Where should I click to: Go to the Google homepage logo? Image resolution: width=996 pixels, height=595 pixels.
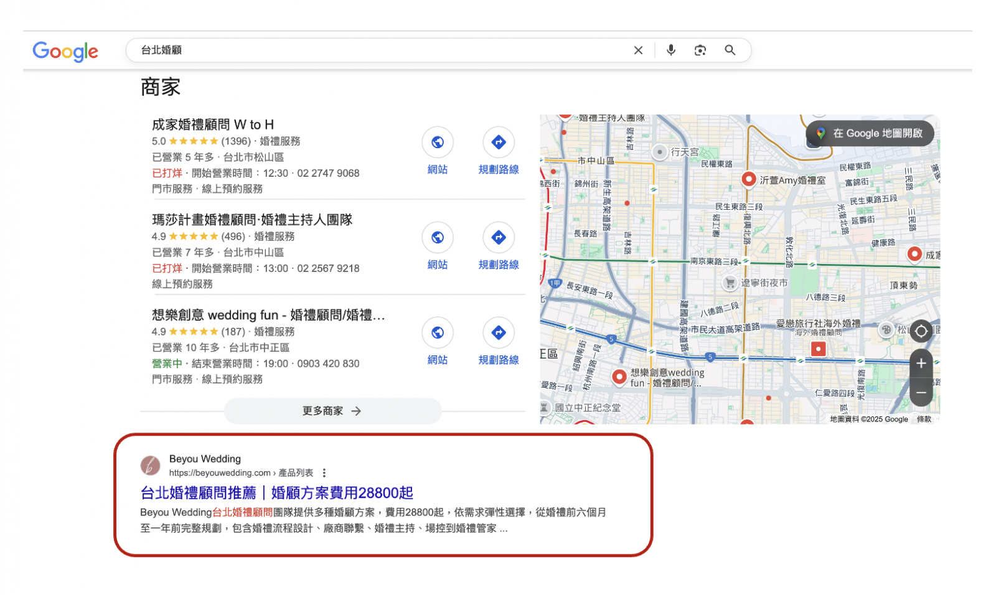point(65,51)
